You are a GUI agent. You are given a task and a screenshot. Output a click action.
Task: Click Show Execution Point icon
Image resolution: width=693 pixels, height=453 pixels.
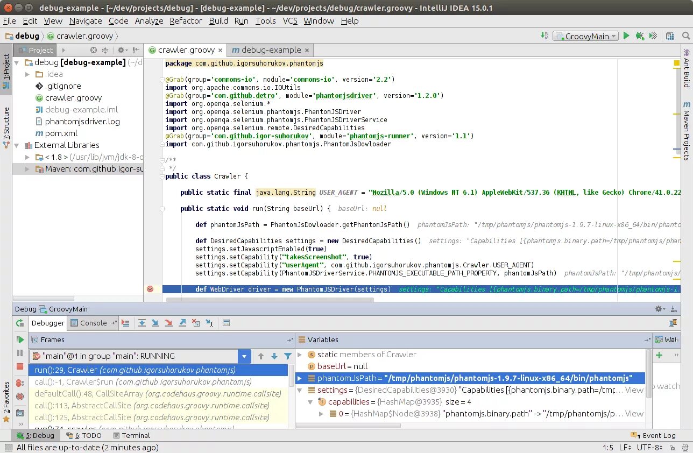click(x=125, y=323)
